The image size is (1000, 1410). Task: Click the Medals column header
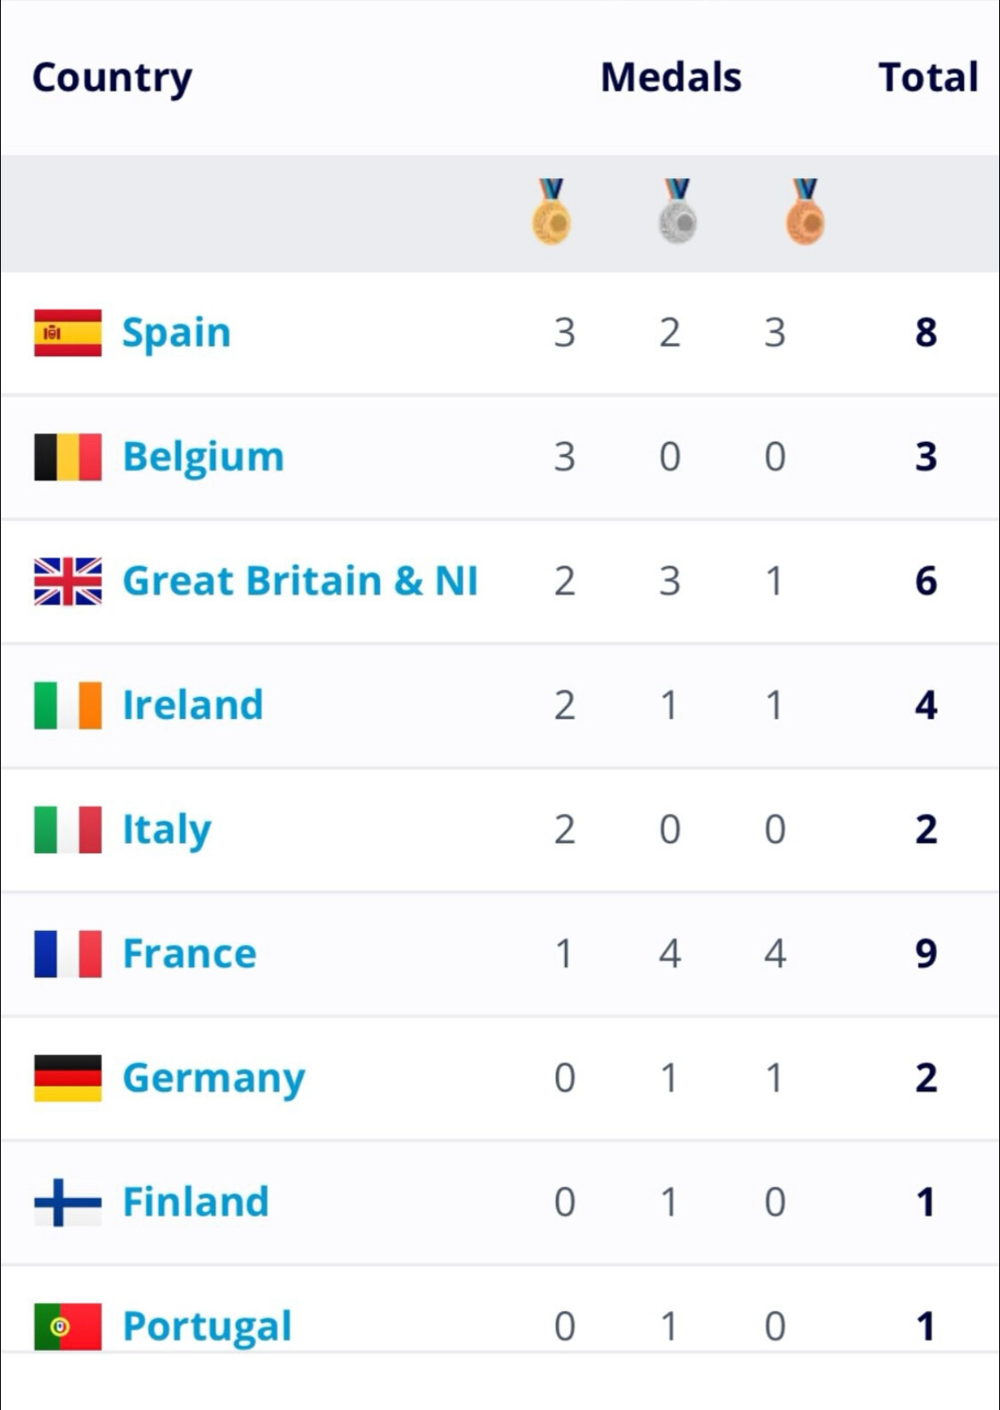671,78
